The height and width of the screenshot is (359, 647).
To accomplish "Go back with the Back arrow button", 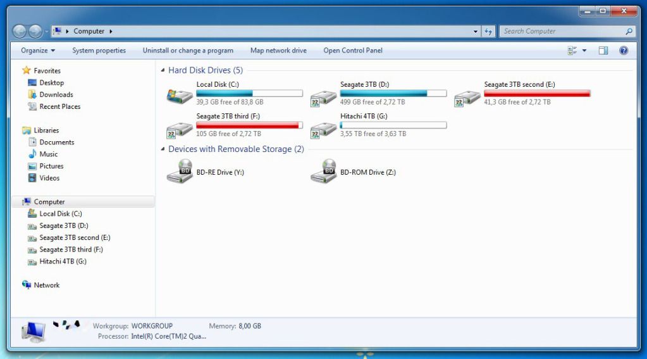I will coord(20,31).
